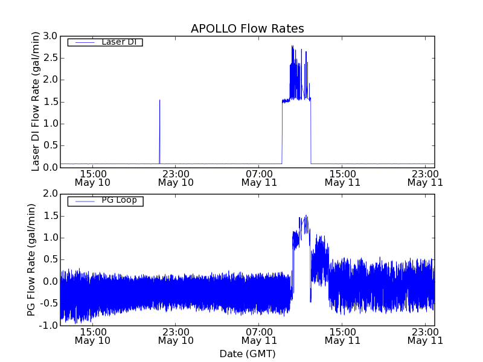The height and width of the screenshot is (362, 483).
Task: Click the Date (GMT) x-axis label
Action: tap(247, 353)
